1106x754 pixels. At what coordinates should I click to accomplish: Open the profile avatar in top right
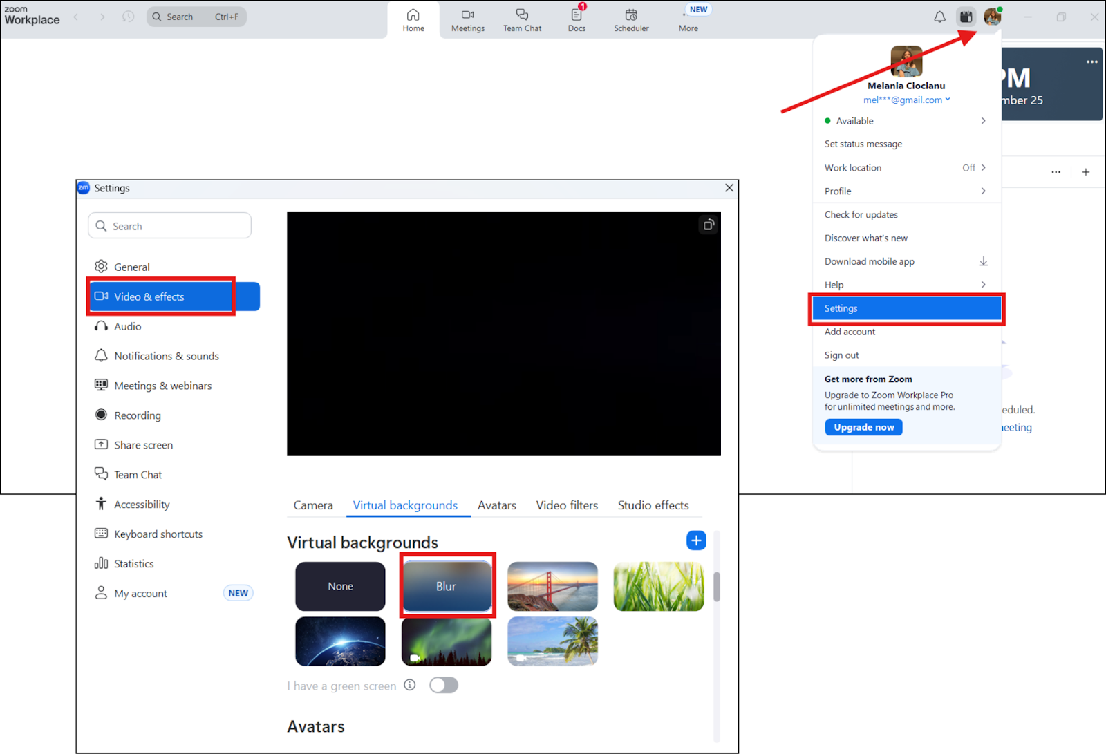(993, 17)
